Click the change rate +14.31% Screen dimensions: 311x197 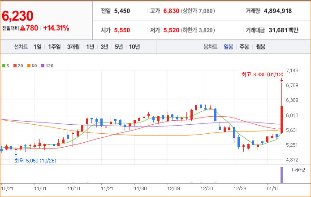tap(56, 28)
